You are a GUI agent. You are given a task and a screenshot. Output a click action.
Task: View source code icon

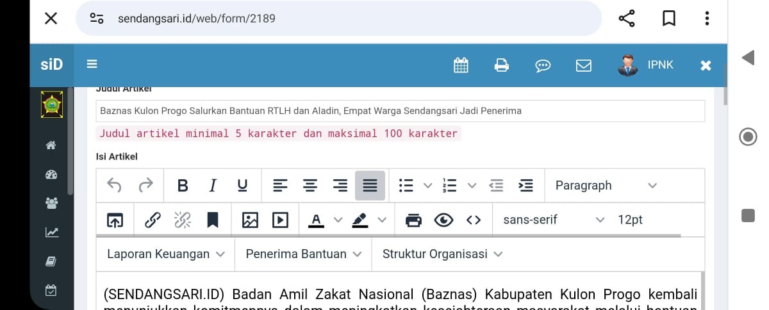point(474,220)
